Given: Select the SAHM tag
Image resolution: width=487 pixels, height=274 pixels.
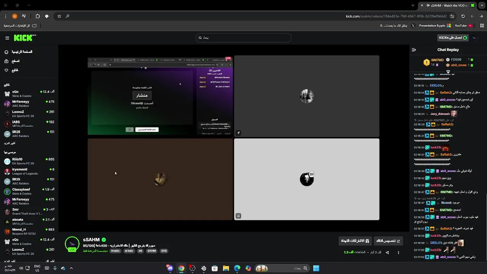Looking at the screenshot, I should click(151, 251).
